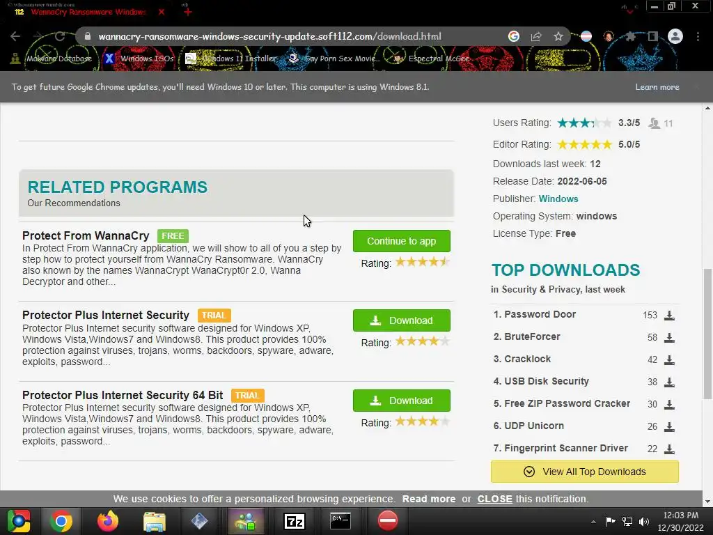Viewport: 713px width, 535px height.
Task: Click the Windows publisher link
Action: point(558,199)
